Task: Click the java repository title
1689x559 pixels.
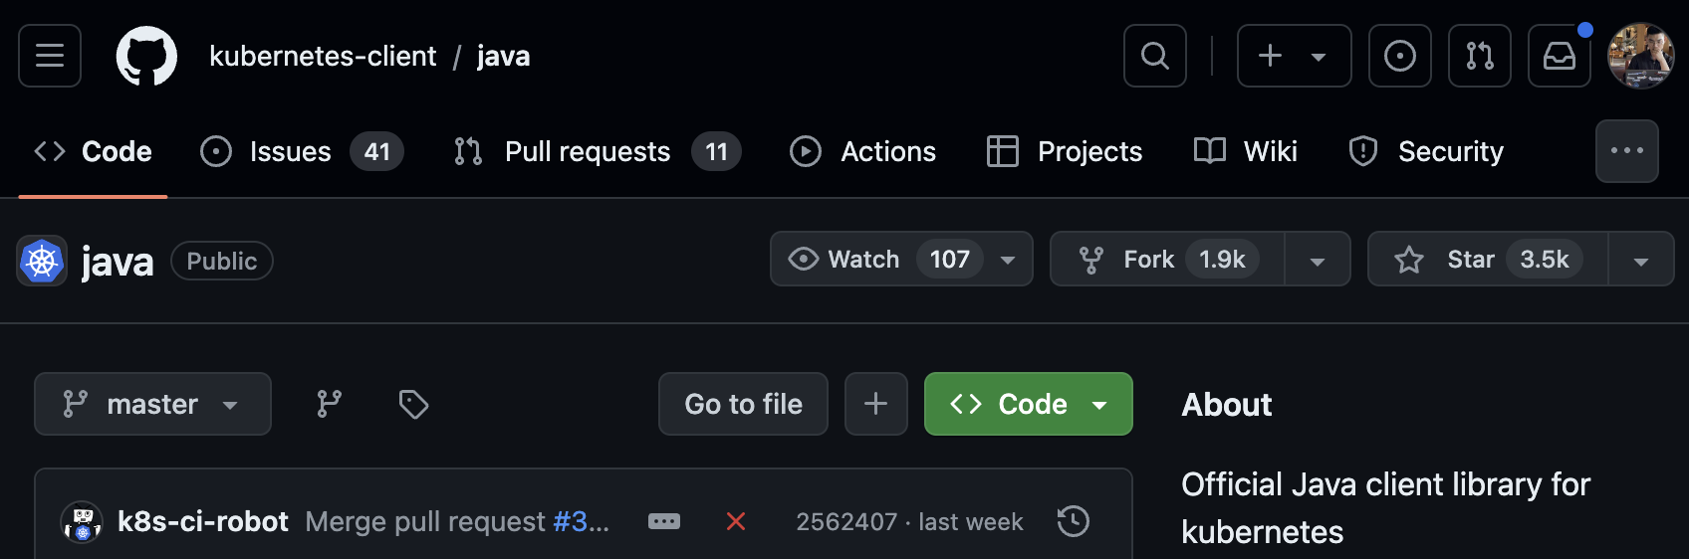Action: (x=118, y=262)
